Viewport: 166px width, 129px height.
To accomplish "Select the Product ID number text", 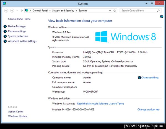I will pyautogui.click(x=80, y=109).
